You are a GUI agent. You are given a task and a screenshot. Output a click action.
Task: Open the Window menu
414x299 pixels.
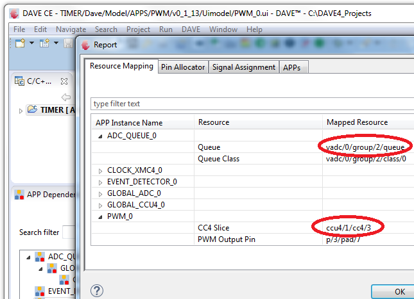tap(223, 29)
